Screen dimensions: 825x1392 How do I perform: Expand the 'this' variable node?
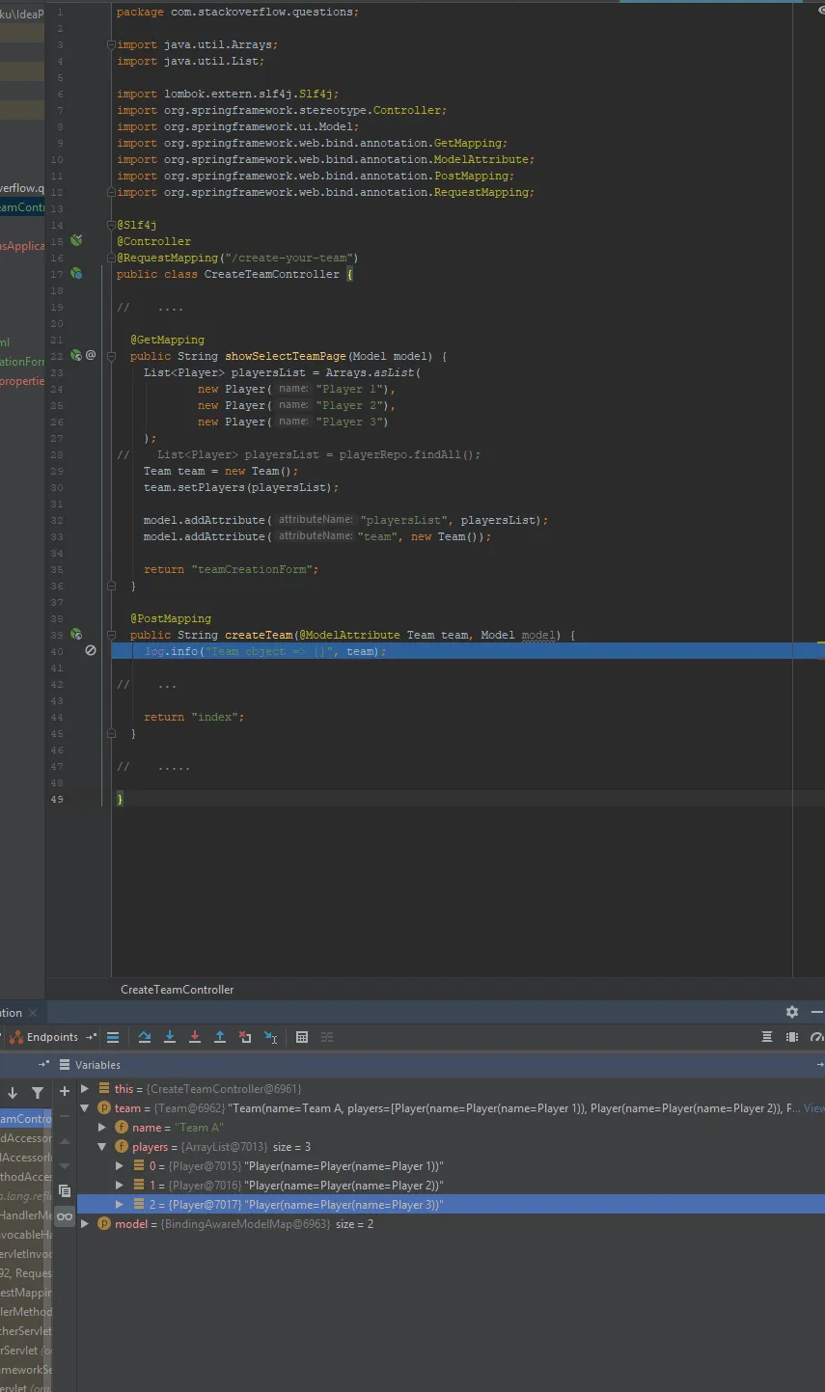click(86, 1089)
